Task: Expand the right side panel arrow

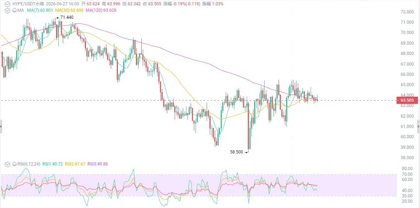Action: [419, 127]
